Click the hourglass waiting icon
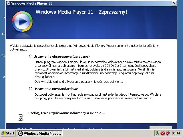Viewport: 183px width, 137px height. 20,118
